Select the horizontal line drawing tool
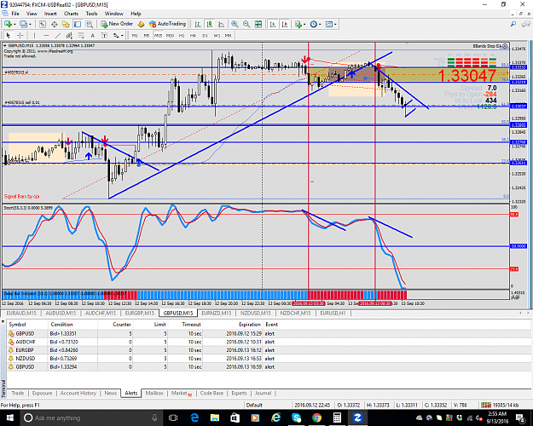 tap(46, 35)
